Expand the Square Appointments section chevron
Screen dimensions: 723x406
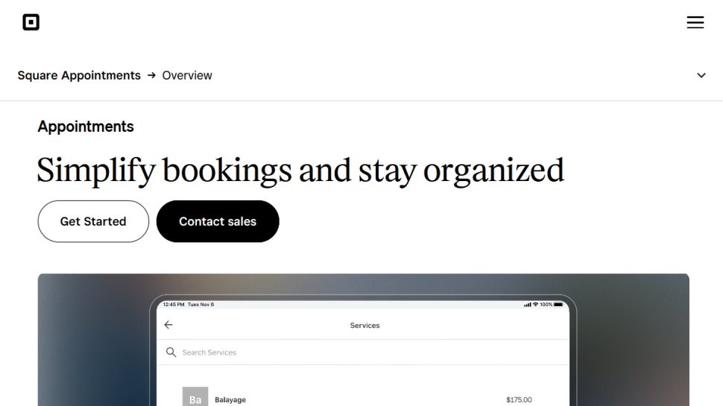(x=701, y=75)
